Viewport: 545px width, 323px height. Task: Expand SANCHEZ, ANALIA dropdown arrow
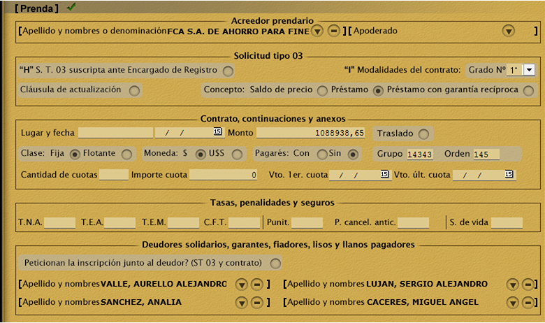click(241, 303)
